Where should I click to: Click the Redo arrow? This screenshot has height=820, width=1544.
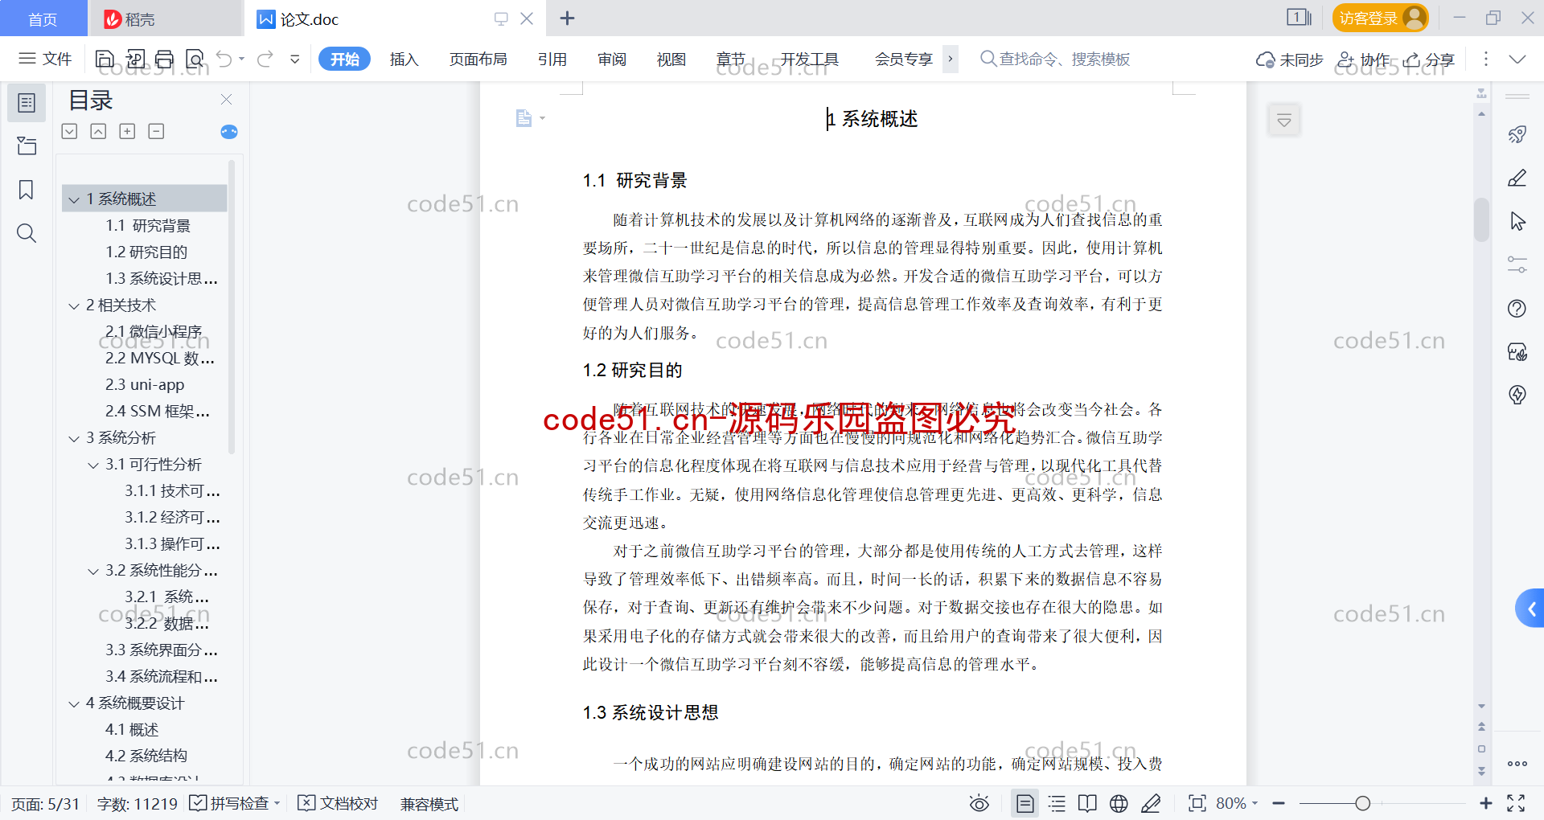pyautogui.click(x=265, y=59)
